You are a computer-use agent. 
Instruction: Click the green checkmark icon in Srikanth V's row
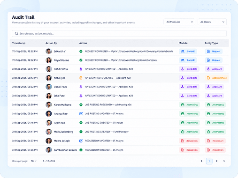(81, 51)
